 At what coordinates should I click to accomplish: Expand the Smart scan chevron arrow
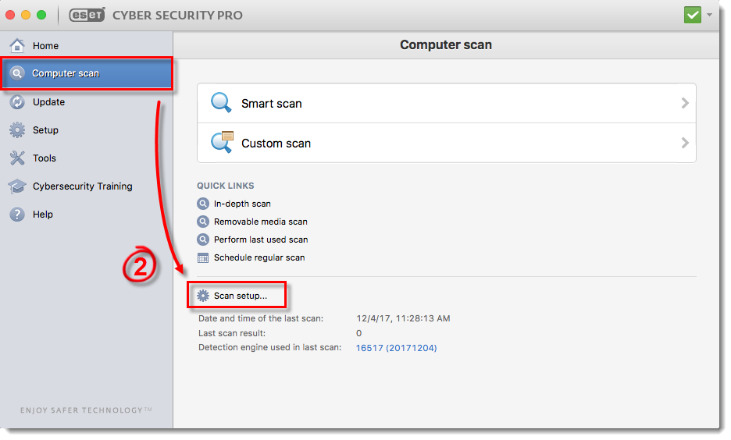pos(685,103)
